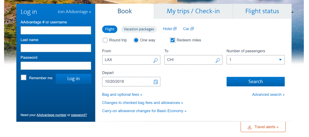The image size is (309, 137).
Task: Click the blue Search button
Action: click(x=256, y=82)
